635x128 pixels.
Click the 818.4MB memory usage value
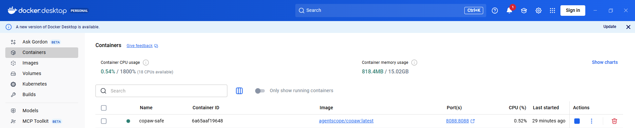click(373, 71)
